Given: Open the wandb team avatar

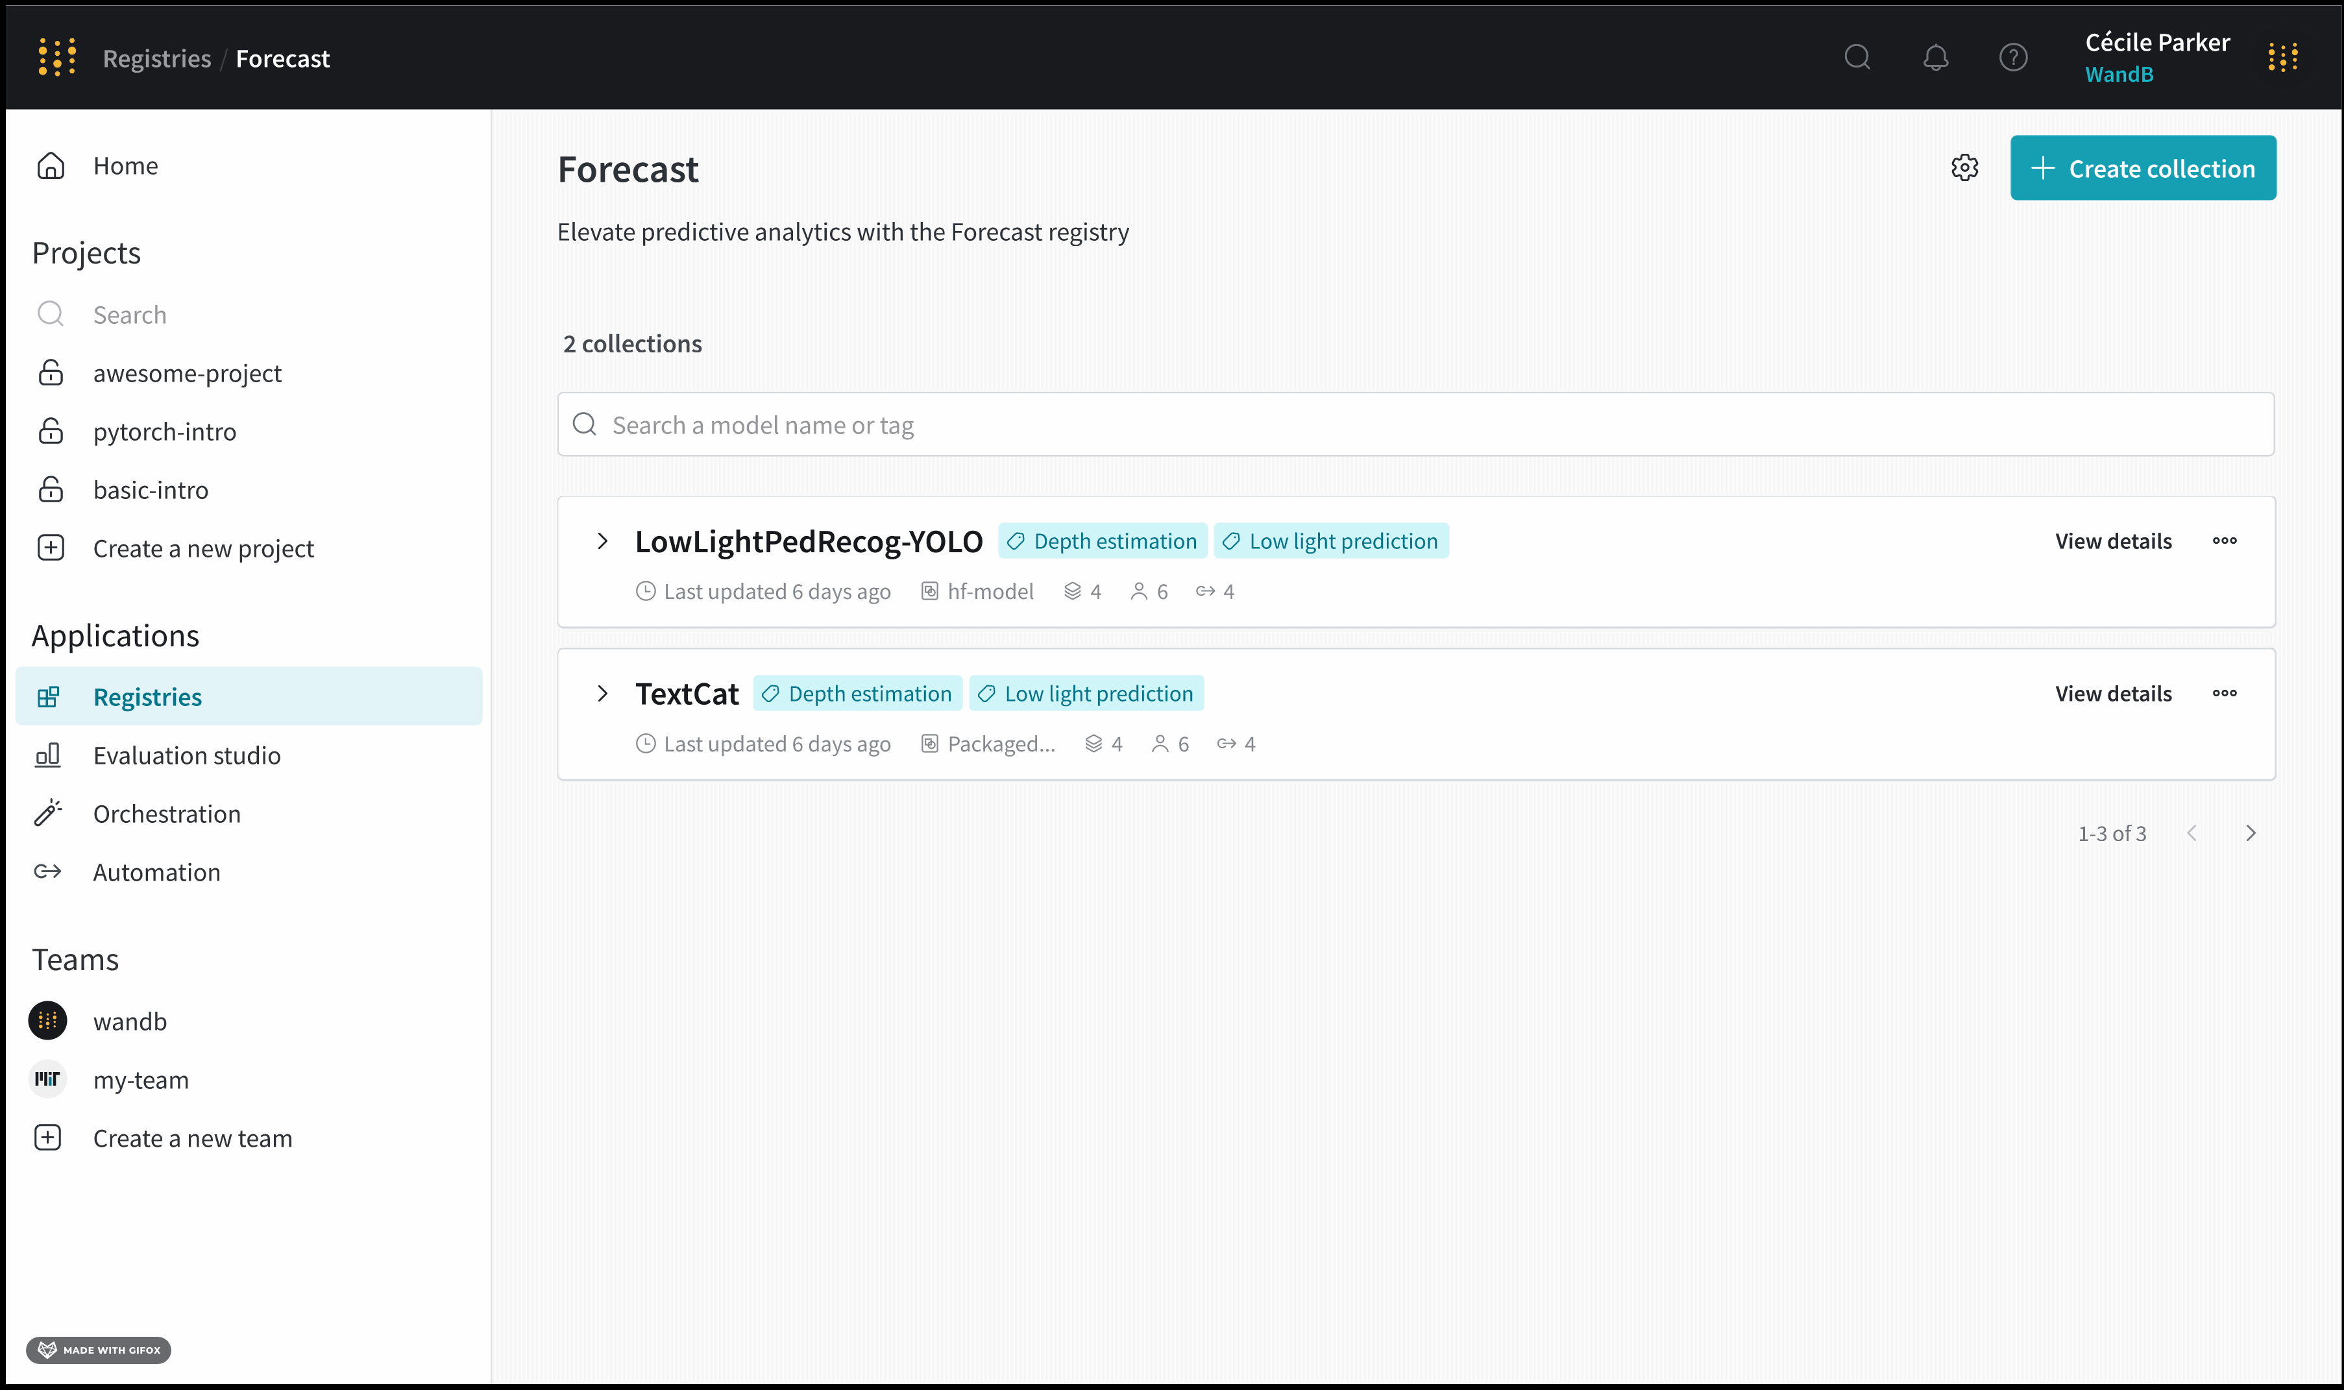Looking at the screenshot, I should [x=48, y=1021].
